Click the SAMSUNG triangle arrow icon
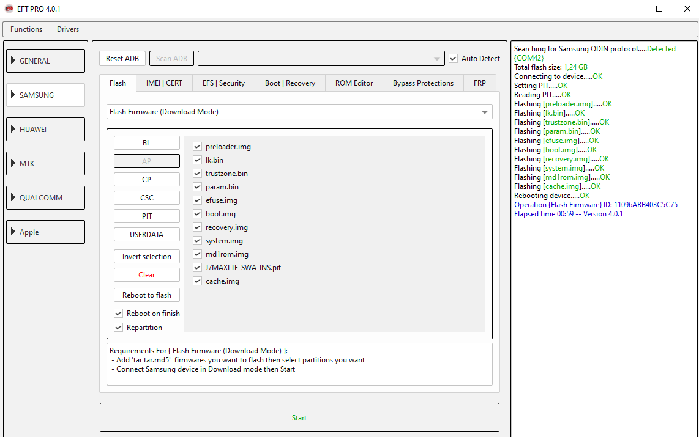 (13, 95)
